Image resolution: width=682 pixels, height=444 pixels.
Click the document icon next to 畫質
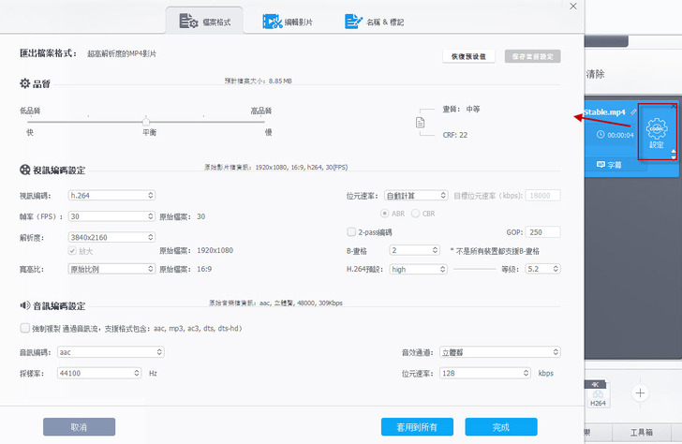pyautogui.click(x=421, y=122)
